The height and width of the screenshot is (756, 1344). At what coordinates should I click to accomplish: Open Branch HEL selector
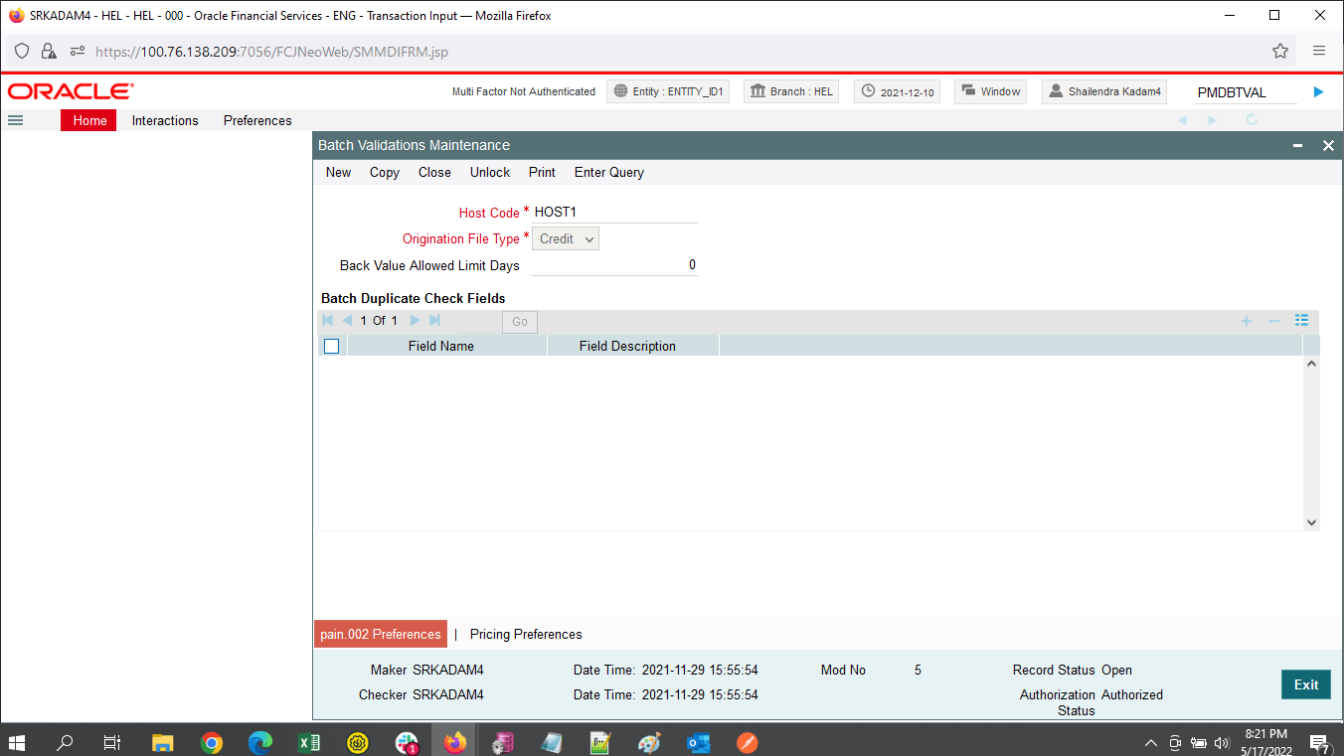click(791, 91)
